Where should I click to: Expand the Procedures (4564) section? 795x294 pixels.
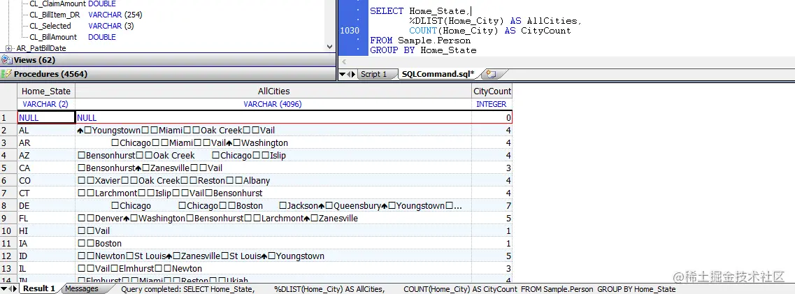[x=167, y=74]
